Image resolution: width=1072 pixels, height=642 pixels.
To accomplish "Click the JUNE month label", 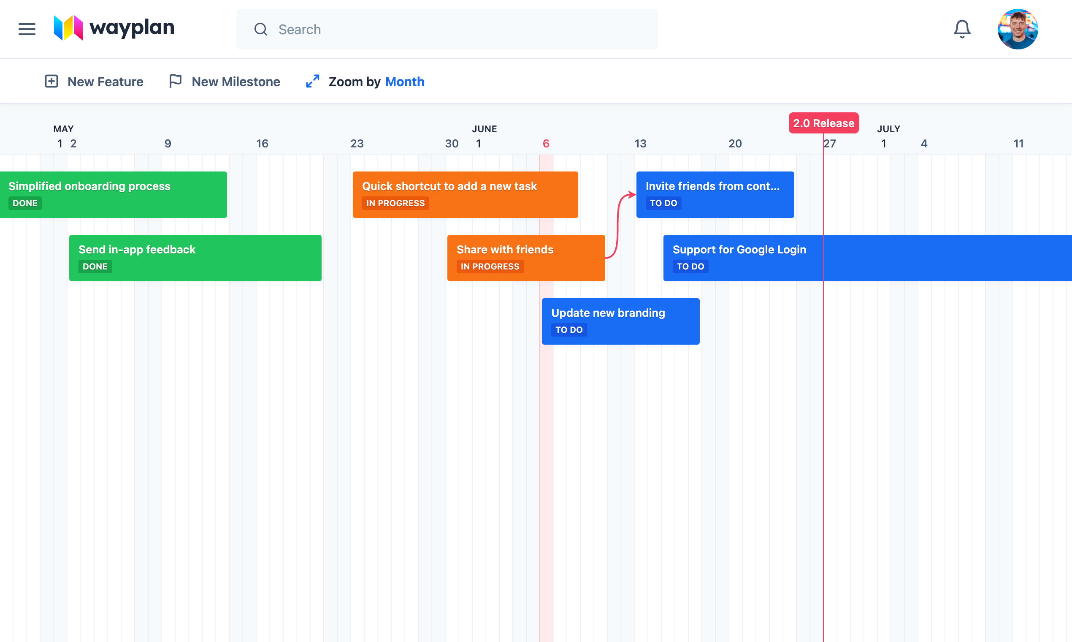I will (x=484, y=129).
